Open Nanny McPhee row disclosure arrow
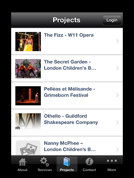 [x=118, y=149]
